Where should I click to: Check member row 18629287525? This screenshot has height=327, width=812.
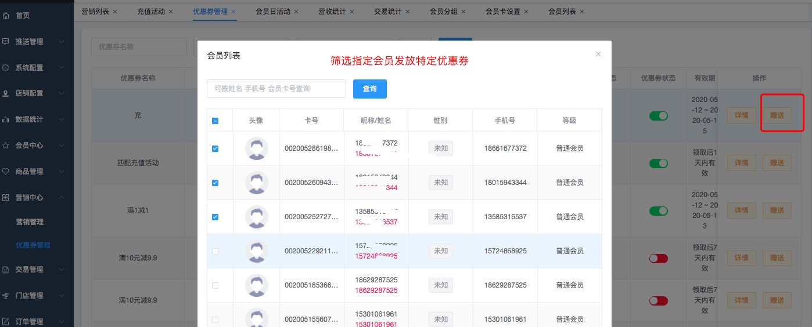[215, 285]
